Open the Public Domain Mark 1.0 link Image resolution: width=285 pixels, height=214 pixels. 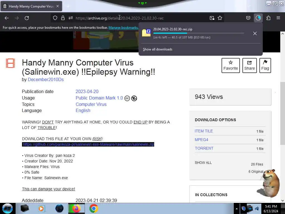point(99,98)
